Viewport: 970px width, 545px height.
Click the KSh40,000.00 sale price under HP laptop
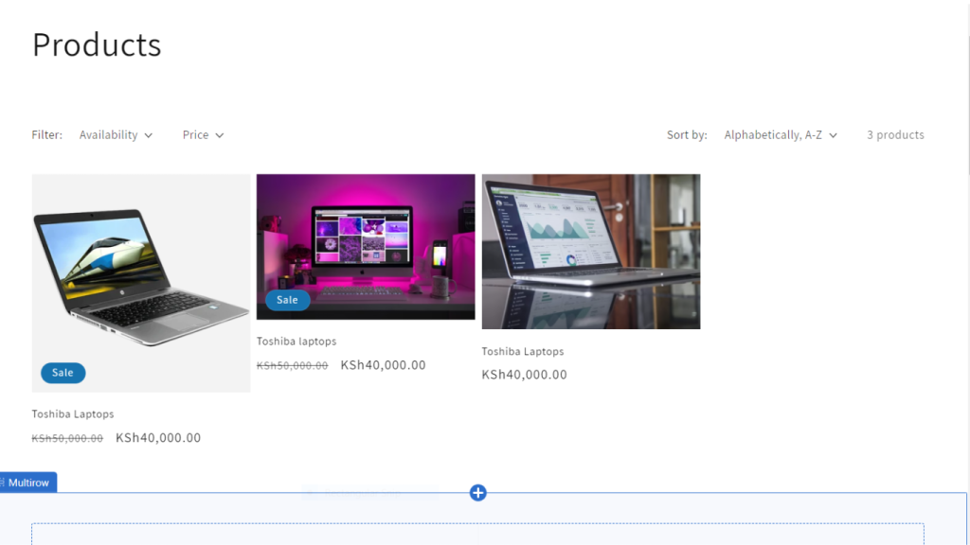click(x=158, y=437)
